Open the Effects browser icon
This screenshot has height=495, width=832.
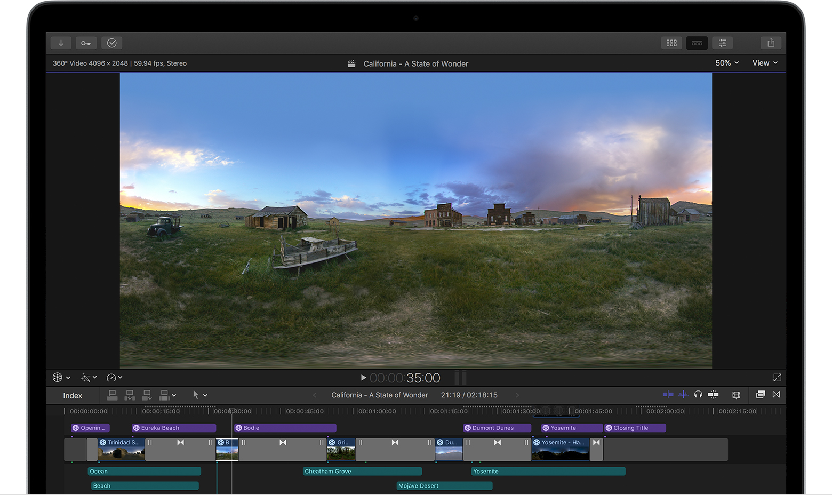point(760,395)
